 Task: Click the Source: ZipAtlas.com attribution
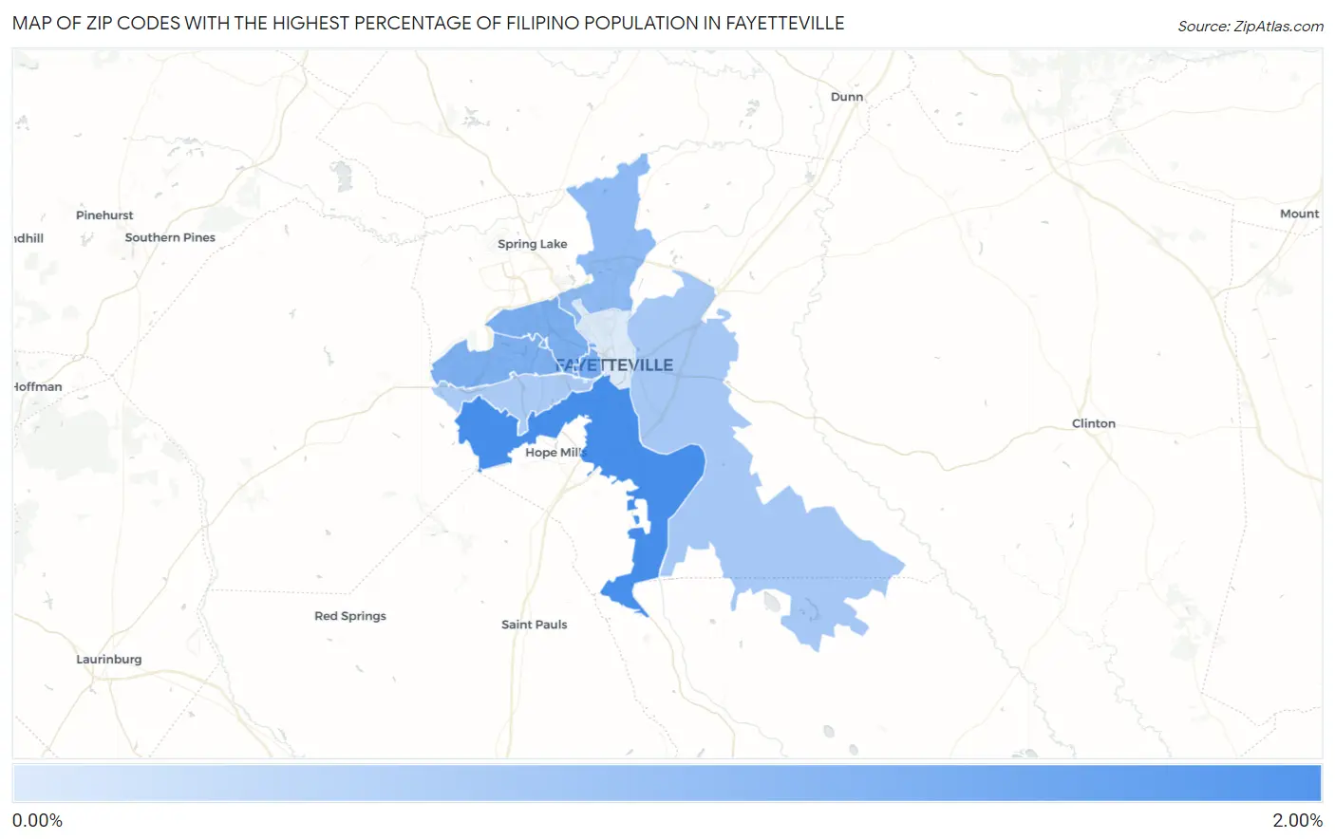coord(1250,27)
